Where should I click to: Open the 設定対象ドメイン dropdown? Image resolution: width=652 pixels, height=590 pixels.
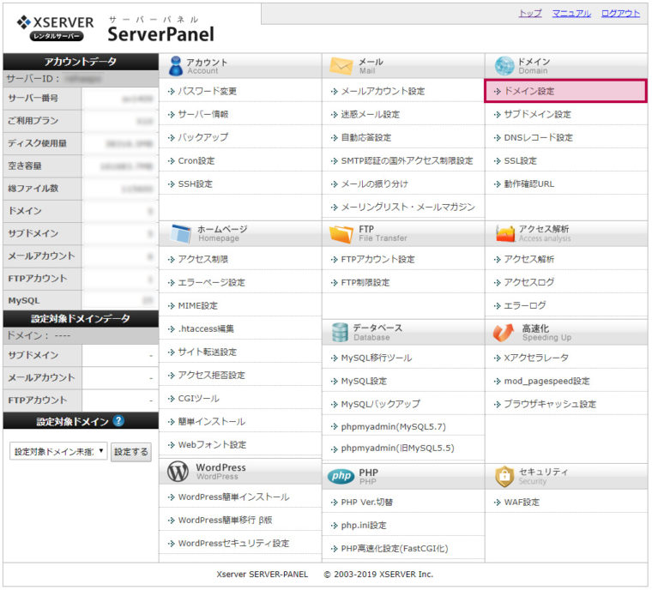[x=58, y=452]
